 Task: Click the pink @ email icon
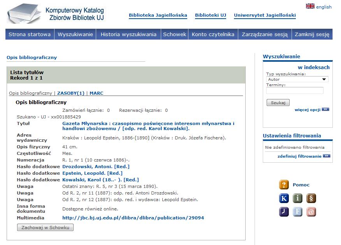click(x=311, y=212)
